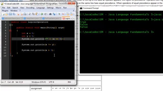The height and width of the screenshot is (91, 163).
Task: Click the true output in Command Prompt
Action: coord(83,22)
